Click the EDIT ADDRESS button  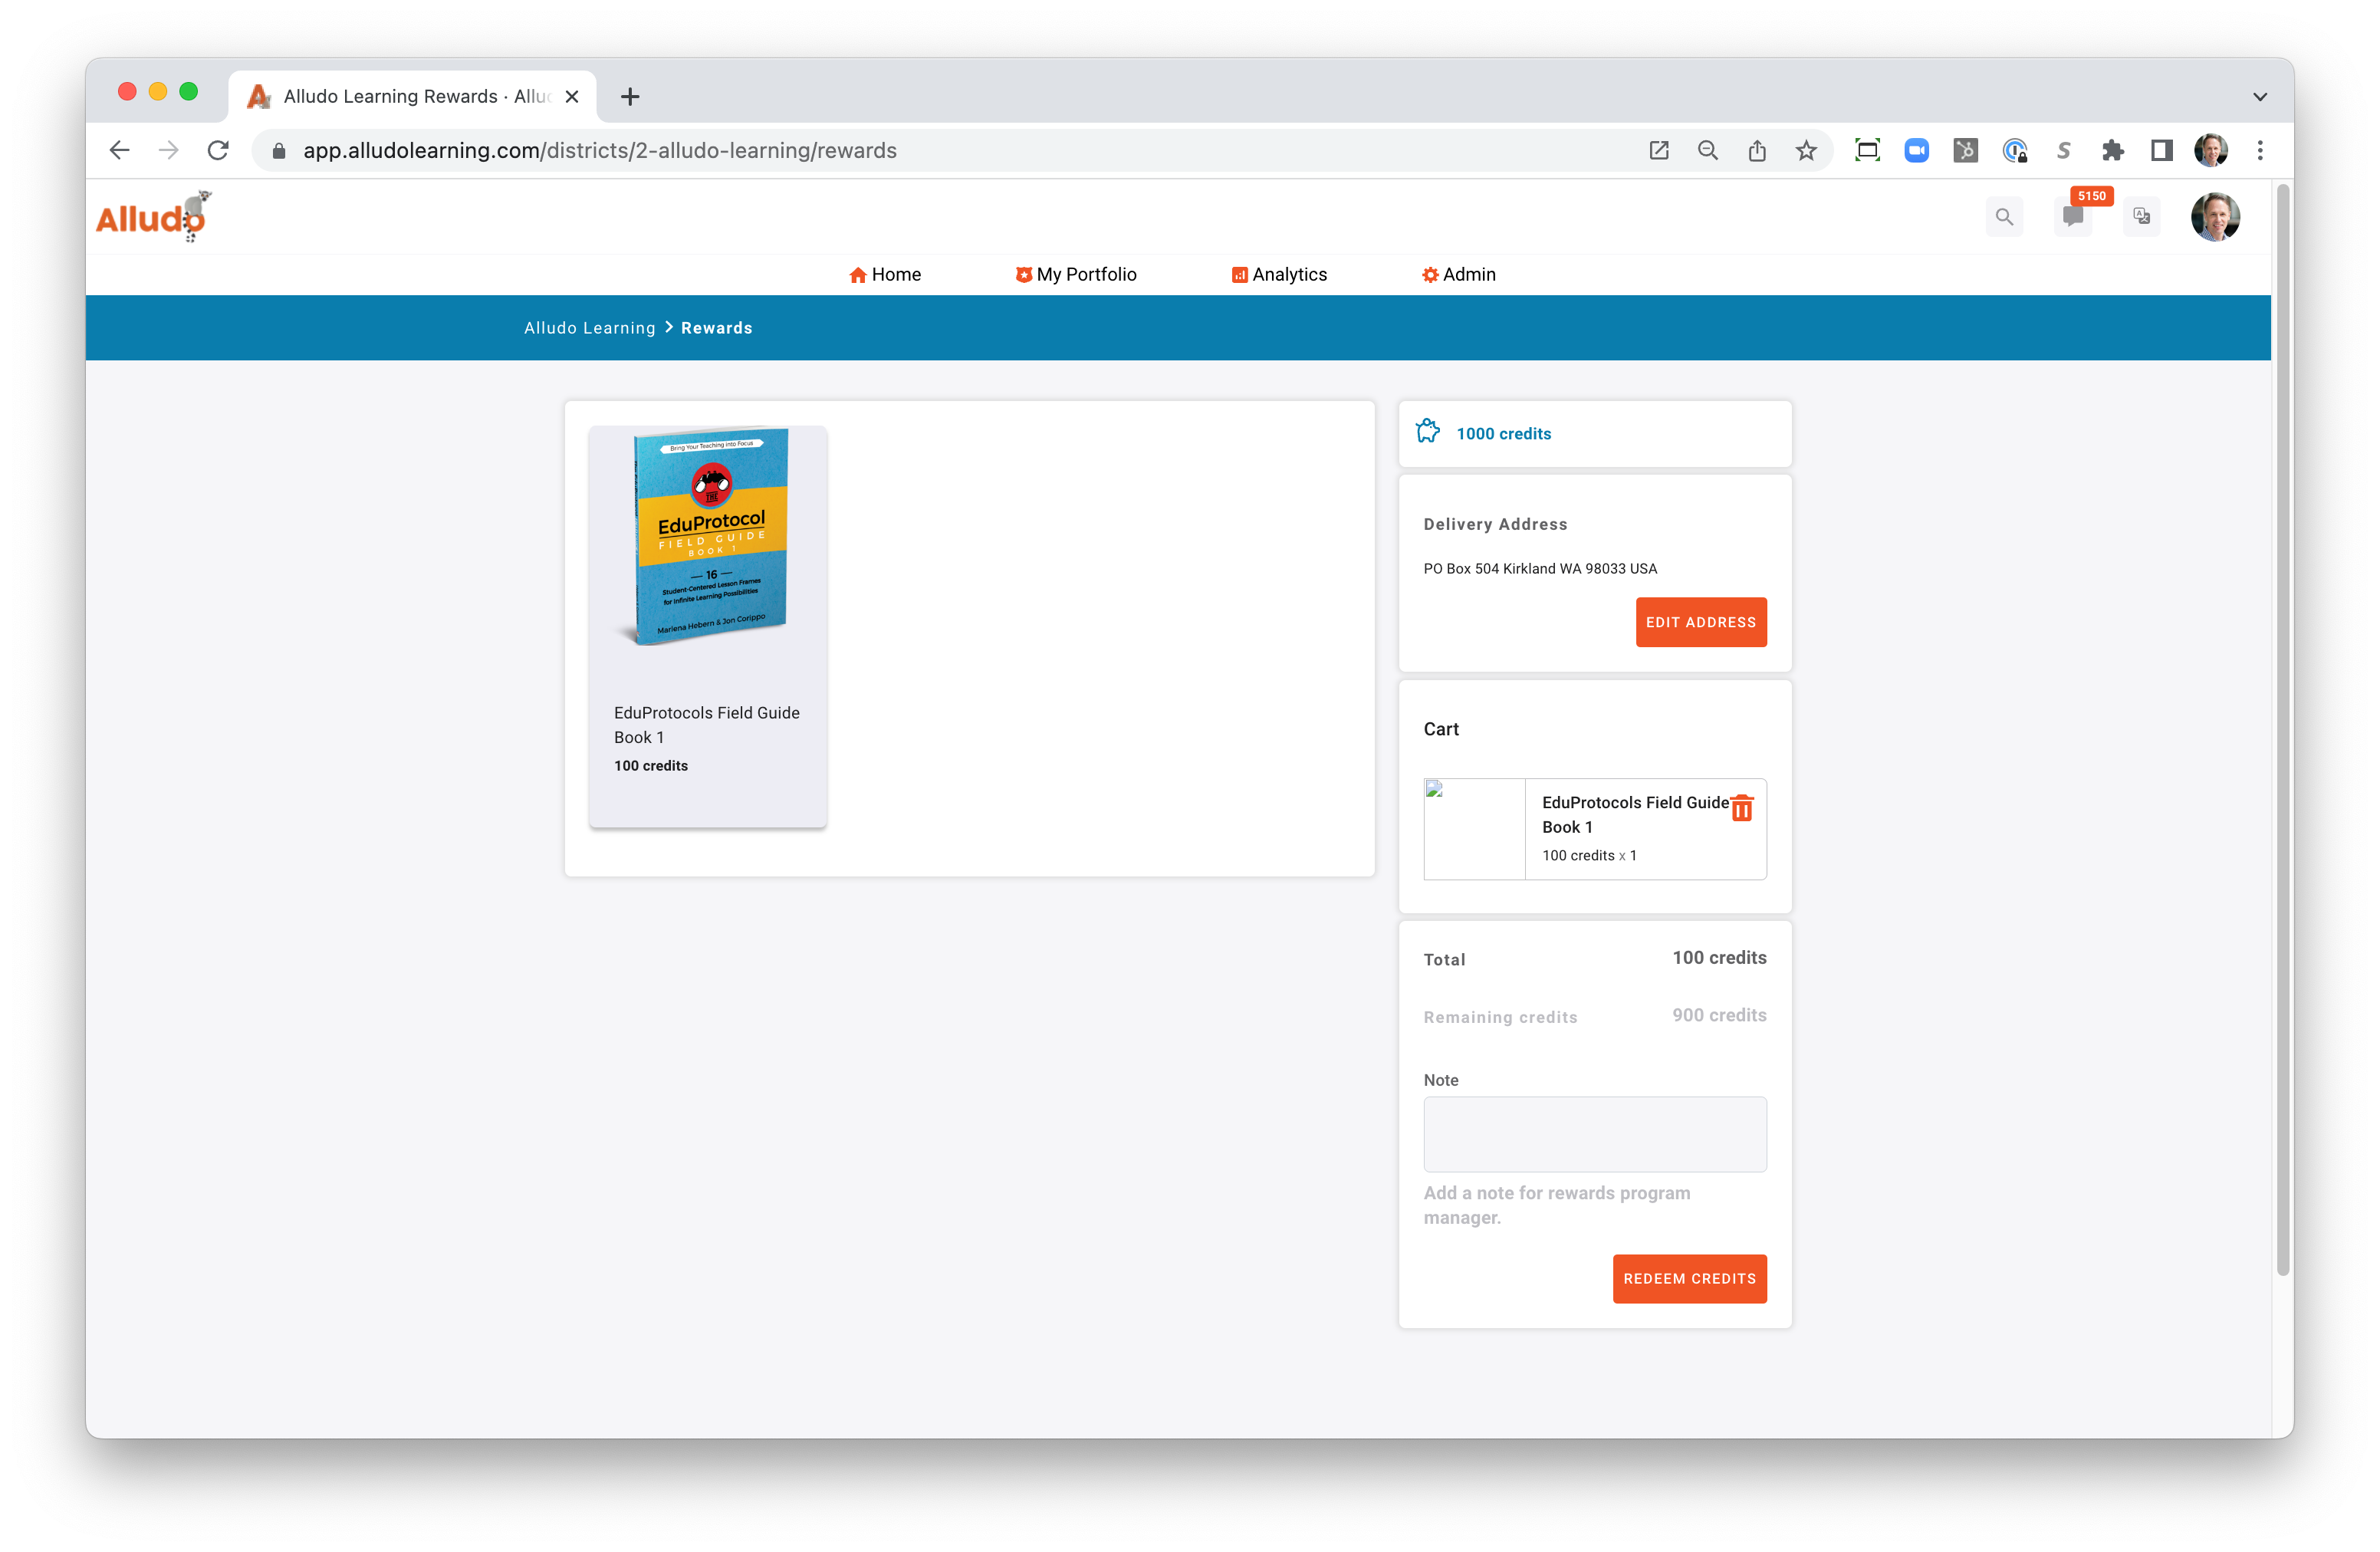pyautogui.click(x=1701, y=622)
